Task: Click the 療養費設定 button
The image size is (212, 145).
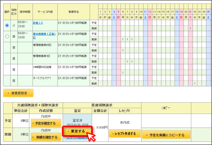Action: click(18, 93)
